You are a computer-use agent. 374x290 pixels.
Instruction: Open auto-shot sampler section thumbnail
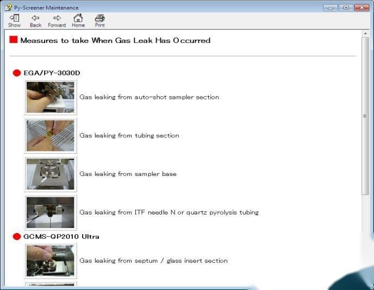pyautogui.click(x=51, y=97)
